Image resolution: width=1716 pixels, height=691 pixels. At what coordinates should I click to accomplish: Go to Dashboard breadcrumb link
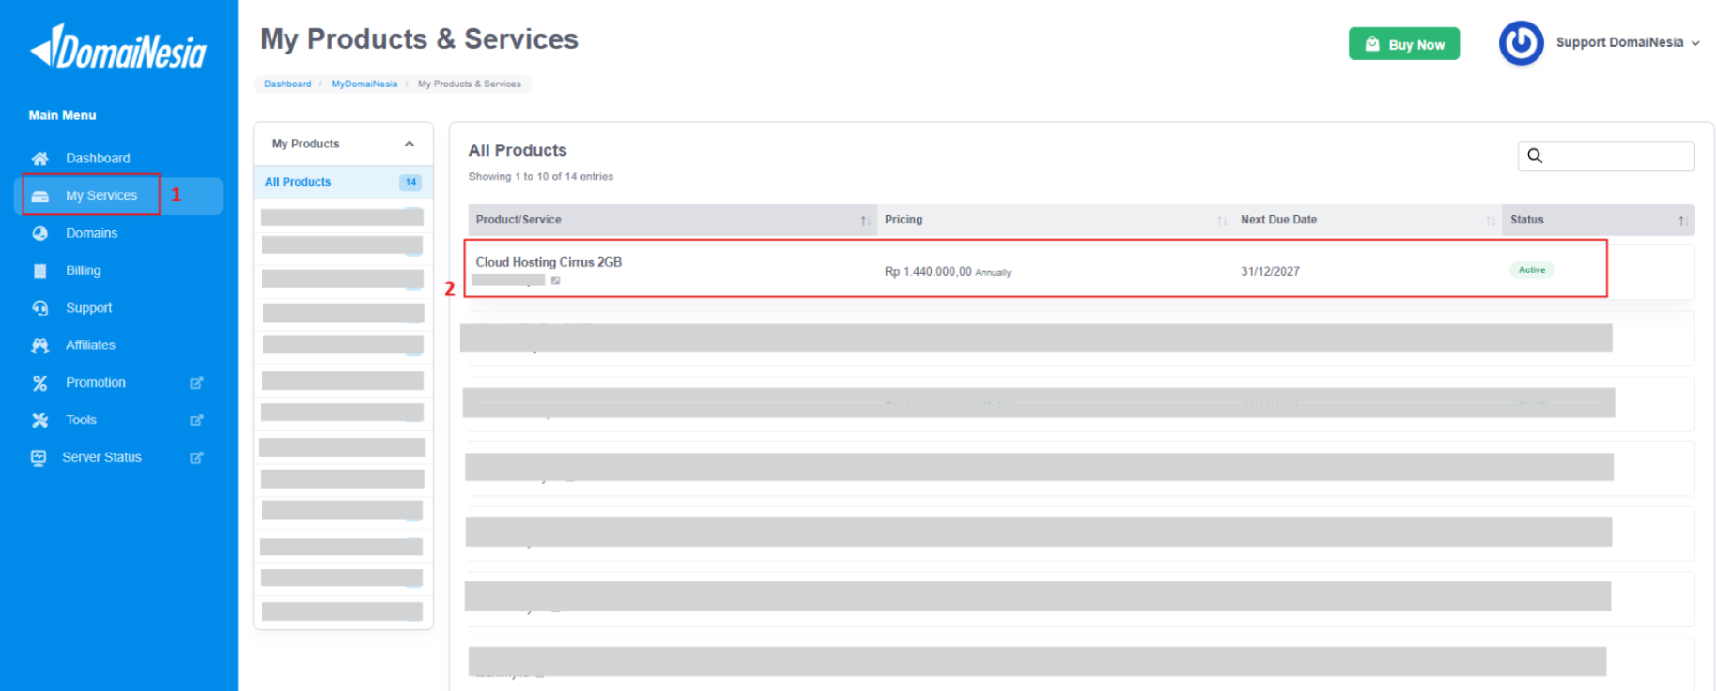[287, 84]
